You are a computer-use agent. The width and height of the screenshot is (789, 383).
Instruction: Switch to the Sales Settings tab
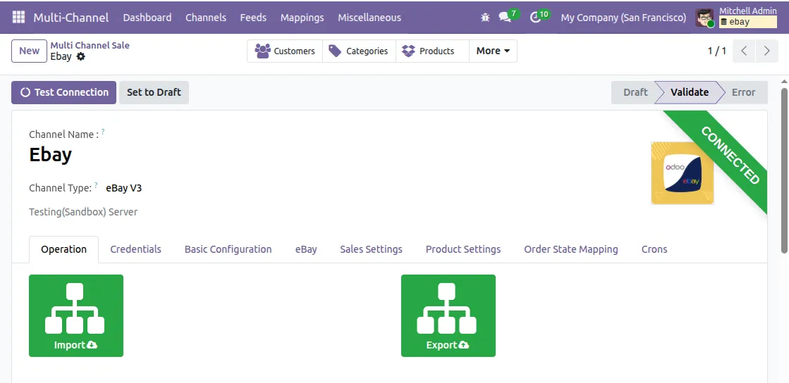pyautogui.click(x=372, y=249)
